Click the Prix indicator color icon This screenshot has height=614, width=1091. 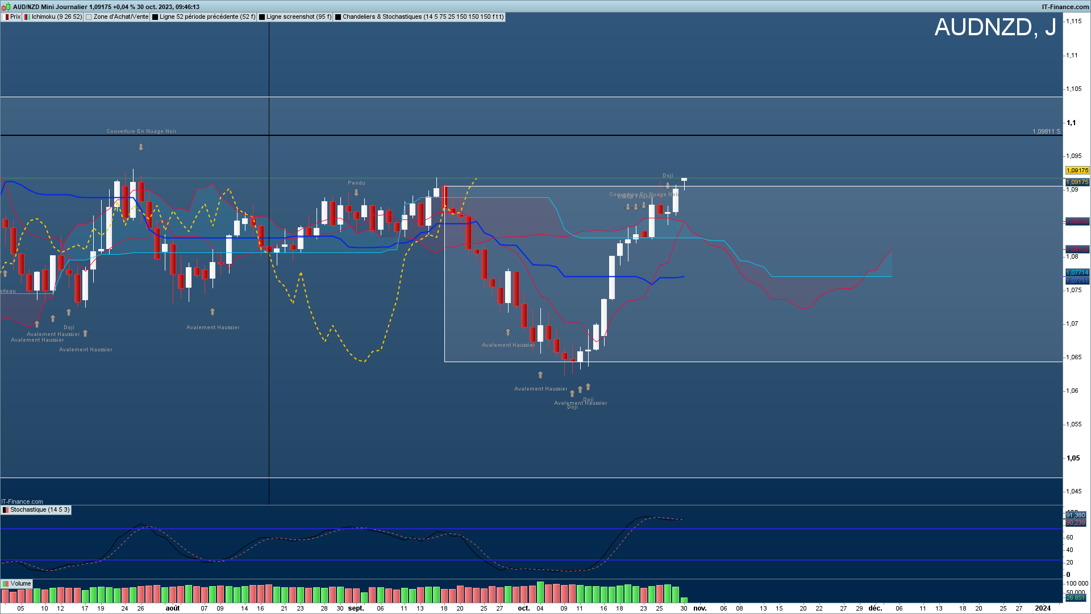click(5, 17)
